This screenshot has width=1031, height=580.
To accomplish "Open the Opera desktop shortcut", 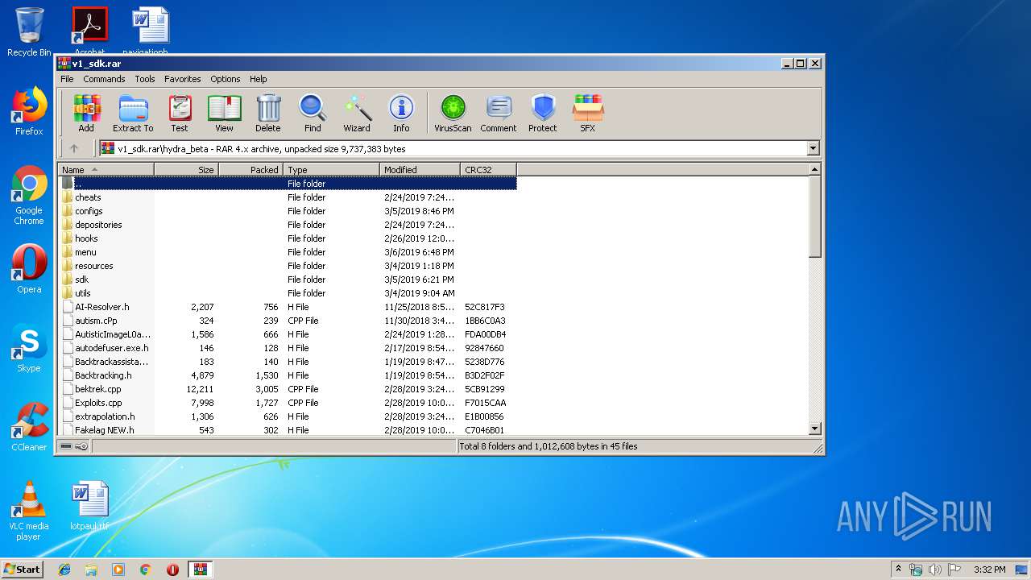I will coord(29,269).
